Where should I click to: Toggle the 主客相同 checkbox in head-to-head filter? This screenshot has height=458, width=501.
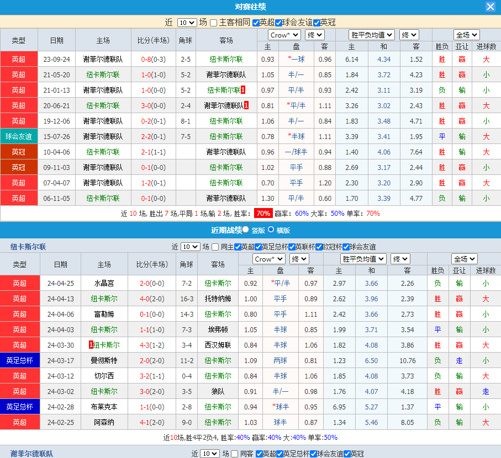point(214,23)
